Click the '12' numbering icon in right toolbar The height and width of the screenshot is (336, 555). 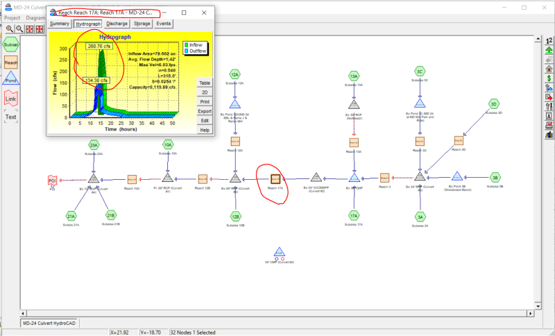[x=549, y=41]
